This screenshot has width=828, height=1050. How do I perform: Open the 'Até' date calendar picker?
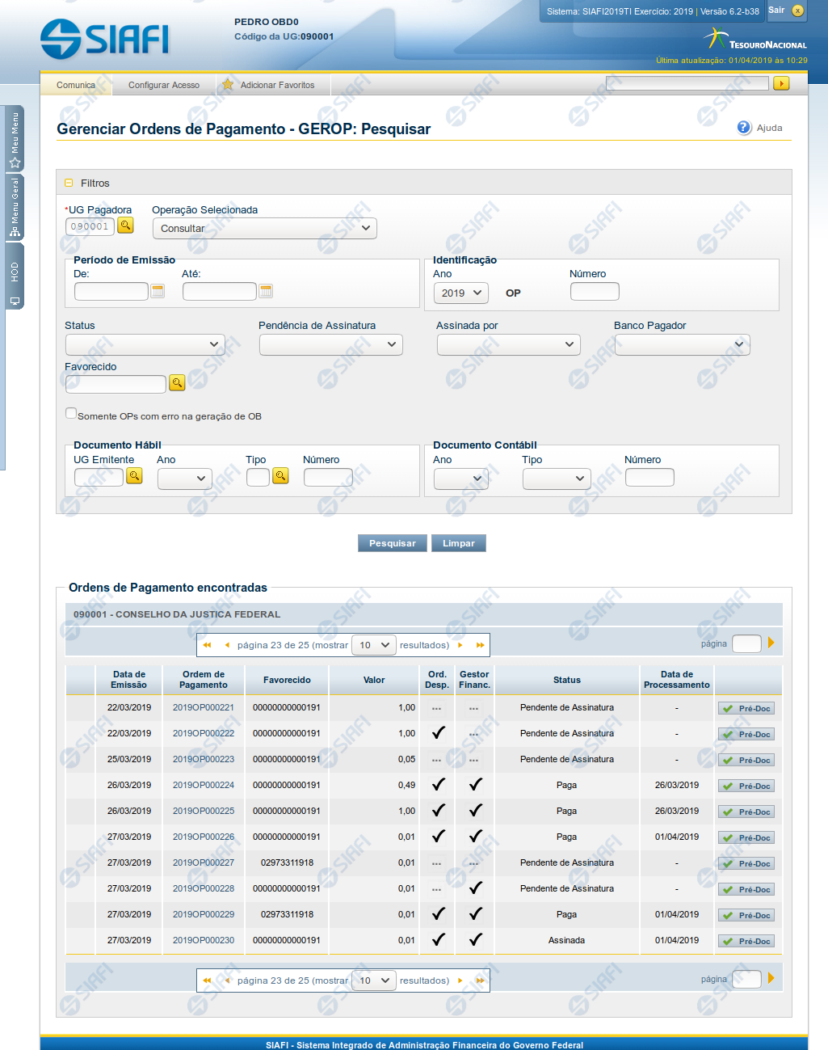point(266,291)
